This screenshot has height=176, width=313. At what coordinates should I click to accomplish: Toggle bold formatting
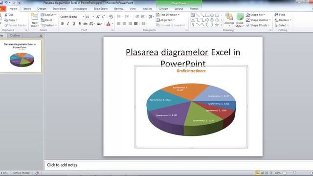(x=63, y=24)
